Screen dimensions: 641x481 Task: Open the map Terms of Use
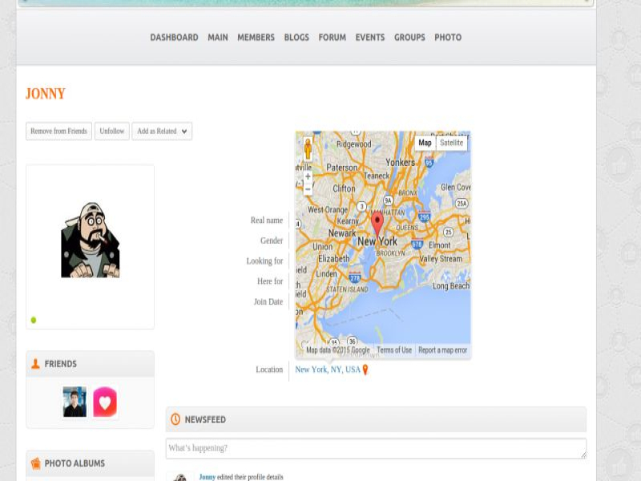point(394,350)
